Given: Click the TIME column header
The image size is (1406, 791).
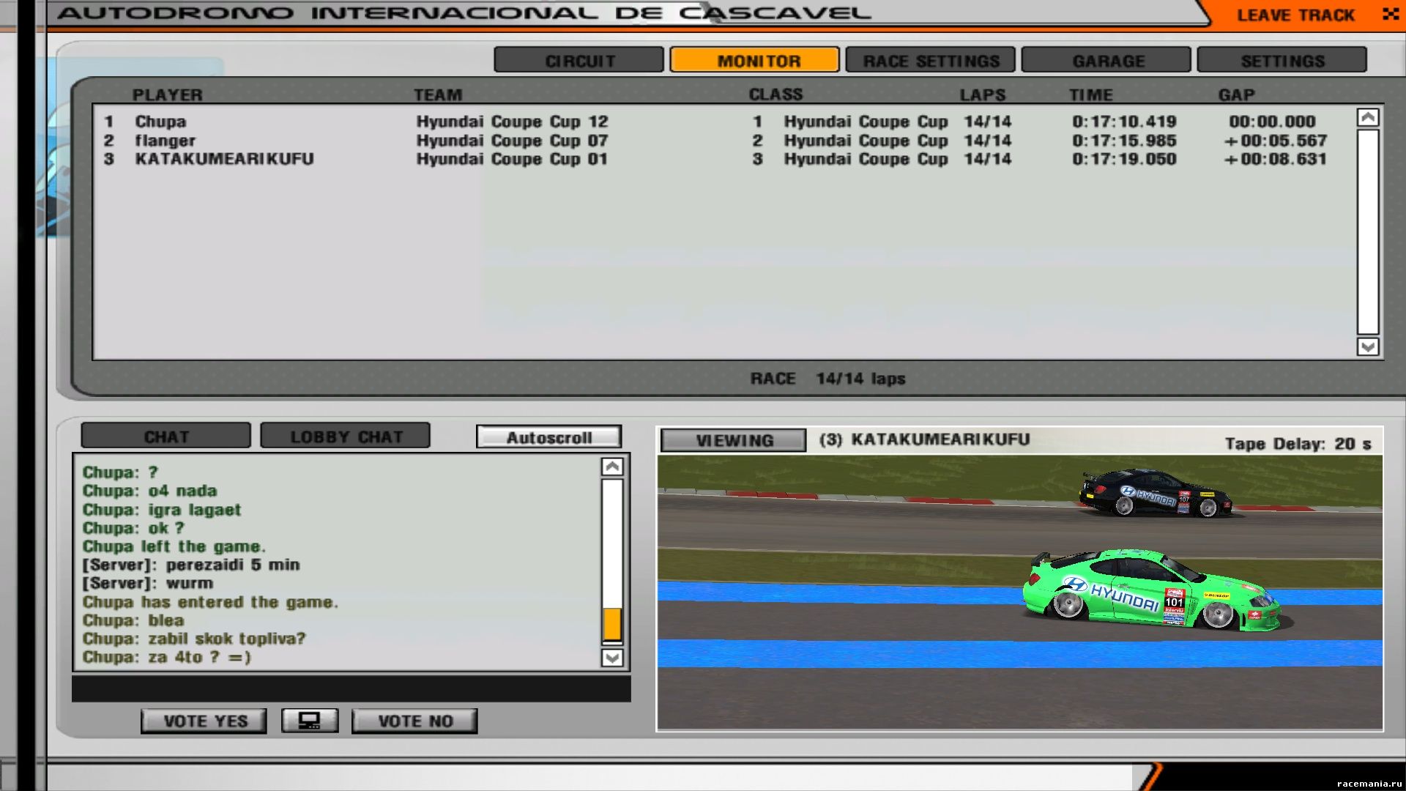Looking at the screenshot, I should click(x=1091, y=94).
